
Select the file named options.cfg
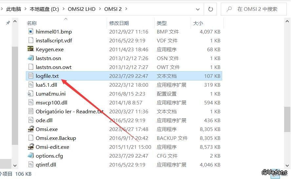[x=49, y=156]
